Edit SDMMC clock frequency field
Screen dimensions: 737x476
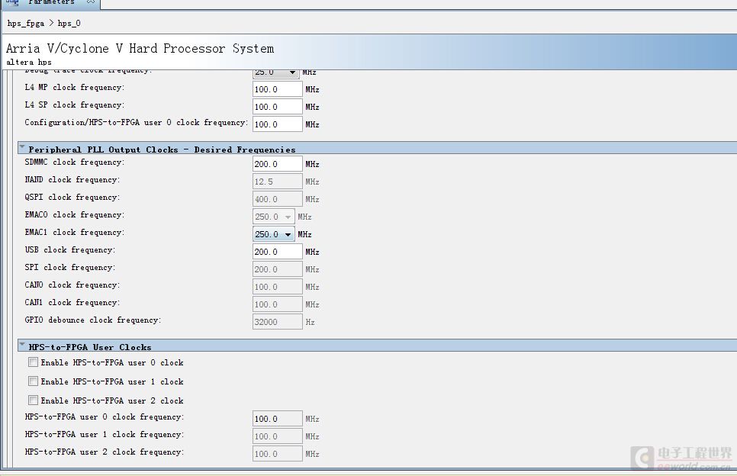(277, 164)
